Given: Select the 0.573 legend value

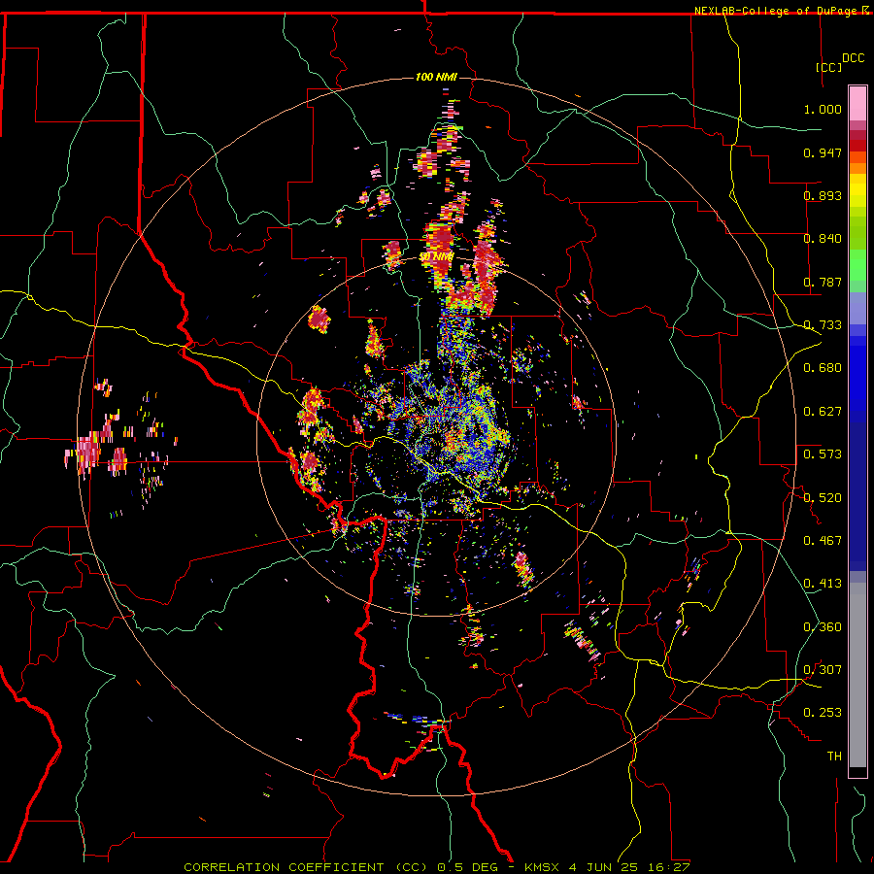Looking at the screenshot, I should [823, 454].
